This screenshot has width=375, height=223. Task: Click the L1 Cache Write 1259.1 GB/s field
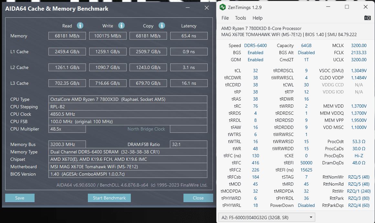pyautogui.click(x=108, y=52)
